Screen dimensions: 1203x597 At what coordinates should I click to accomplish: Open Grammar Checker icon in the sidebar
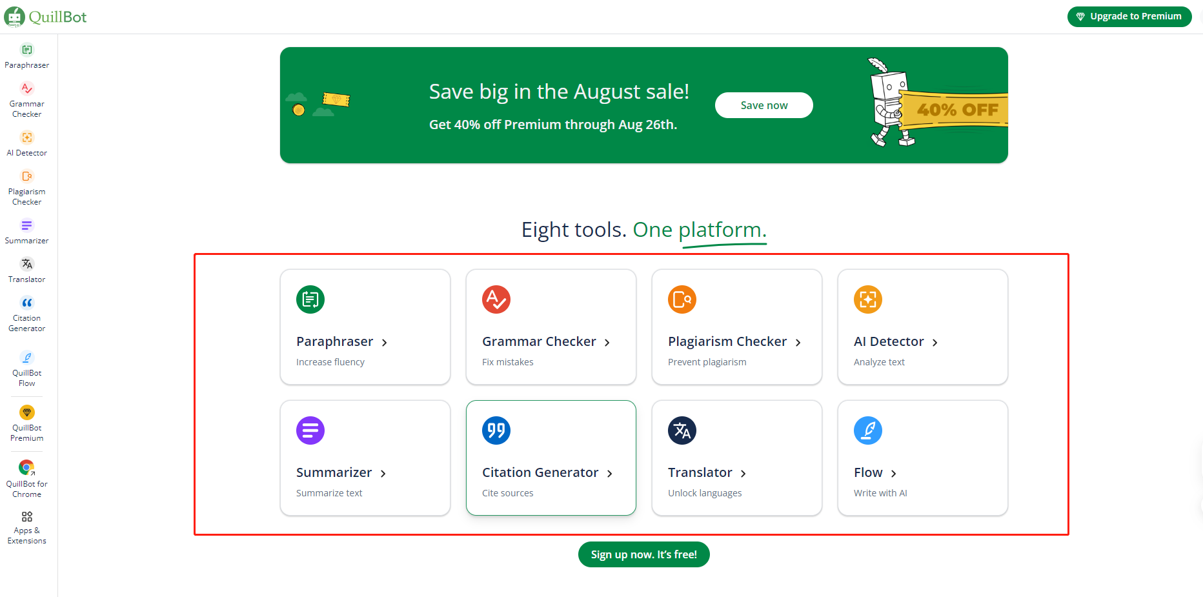point(27,88)
